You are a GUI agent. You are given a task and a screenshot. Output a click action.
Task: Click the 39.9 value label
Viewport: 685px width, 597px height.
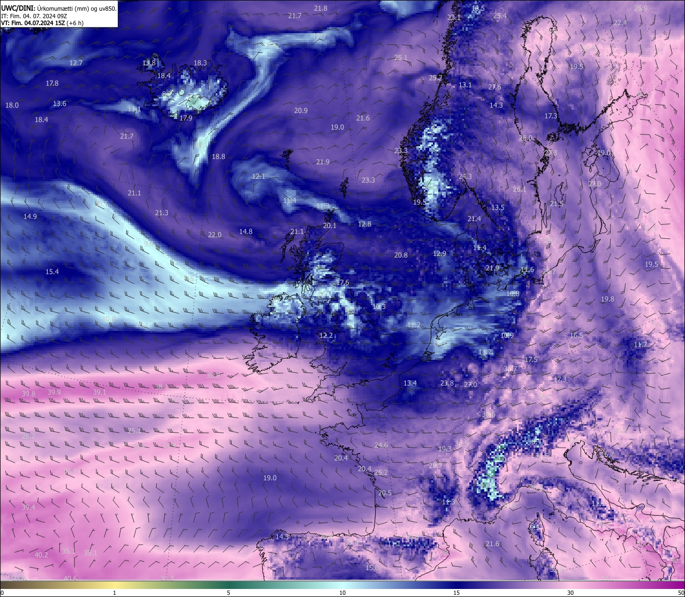pos(54,392)
